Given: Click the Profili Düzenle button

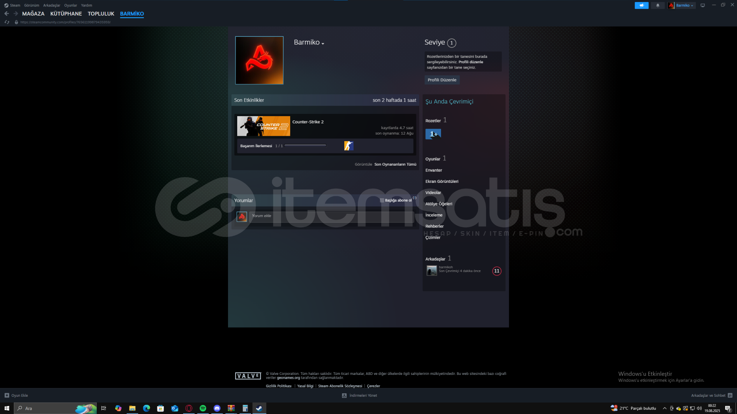Looking at the screenshot, I should [442, 80].
